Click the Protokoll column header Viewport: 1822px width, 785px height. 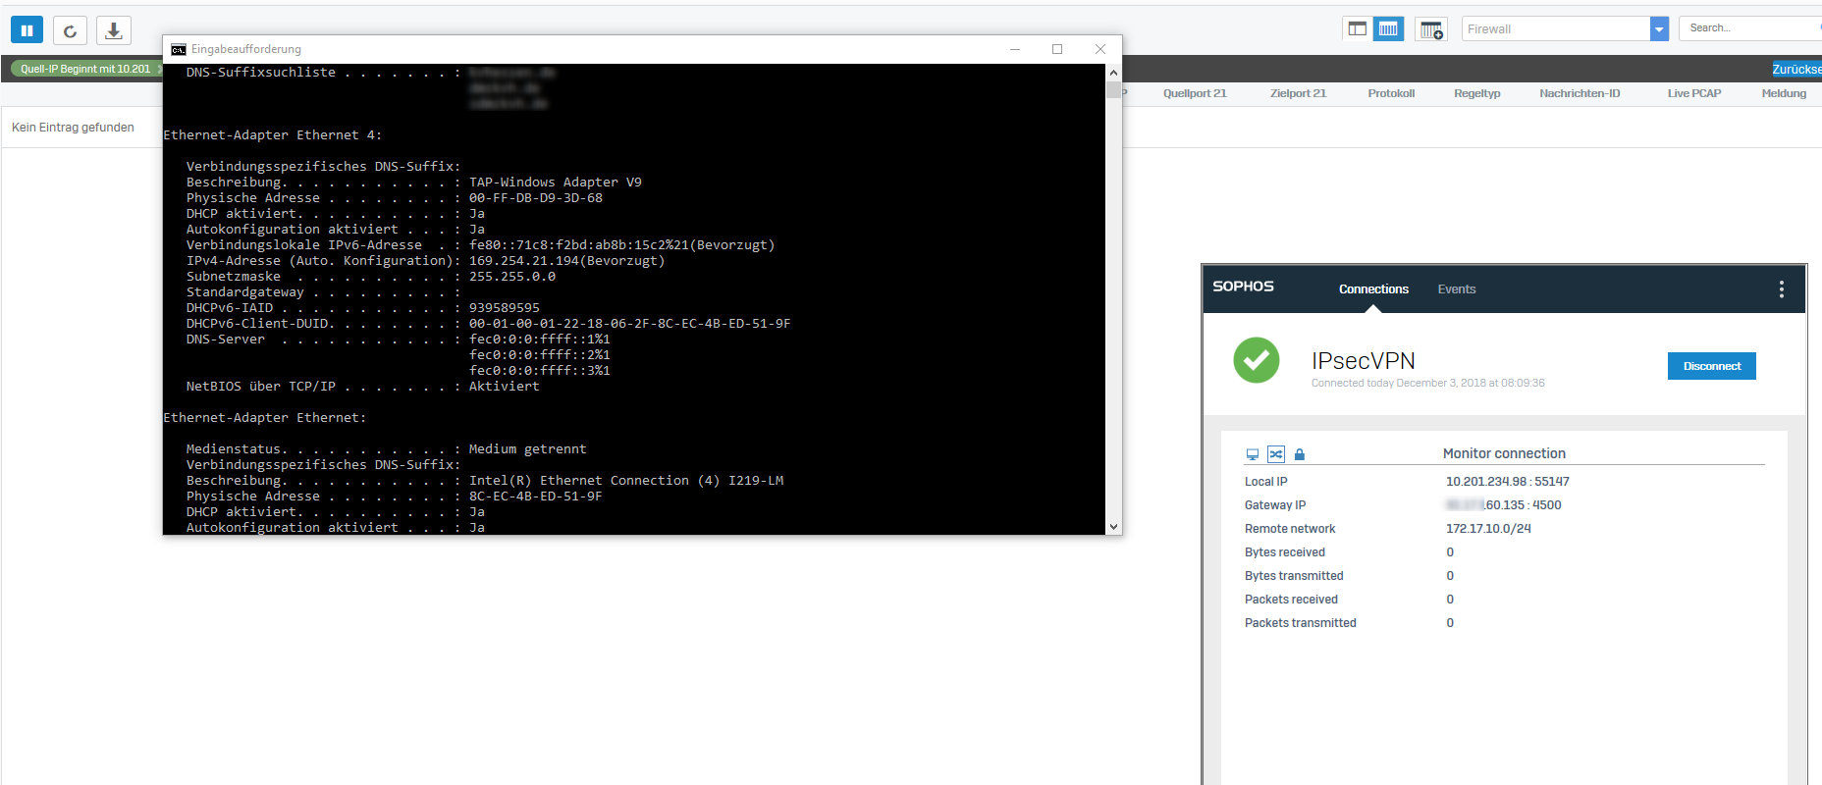coord(1391,93)
